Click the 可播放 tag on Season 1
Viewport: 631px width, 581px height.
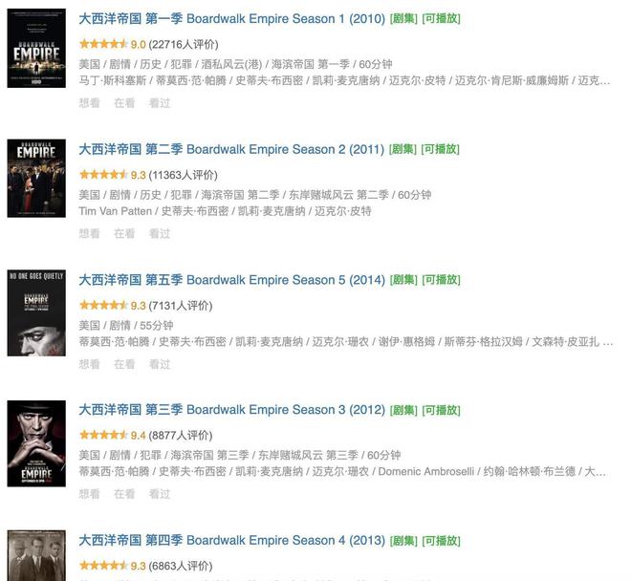(441, 18)
